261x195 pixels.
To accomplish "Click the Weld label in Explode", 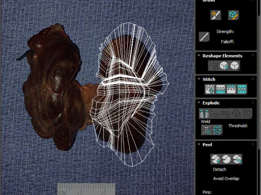I will pos(206,121).
